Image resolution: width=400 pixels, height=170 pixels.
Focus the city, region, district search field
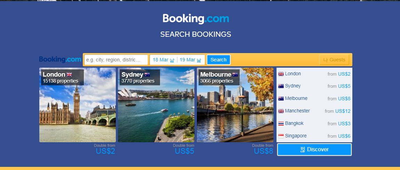pyautogui.click(x=116, y=60)
